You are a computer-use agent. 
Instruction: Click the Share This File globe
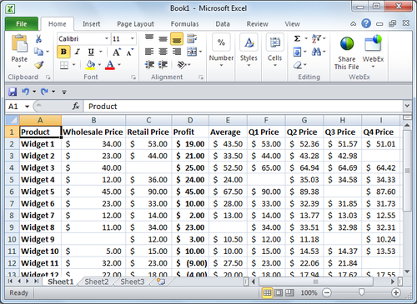tap(347, 43)
